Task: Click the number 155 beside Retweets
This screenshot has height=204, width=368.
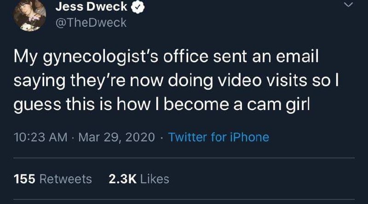Action: coord(24,179)
